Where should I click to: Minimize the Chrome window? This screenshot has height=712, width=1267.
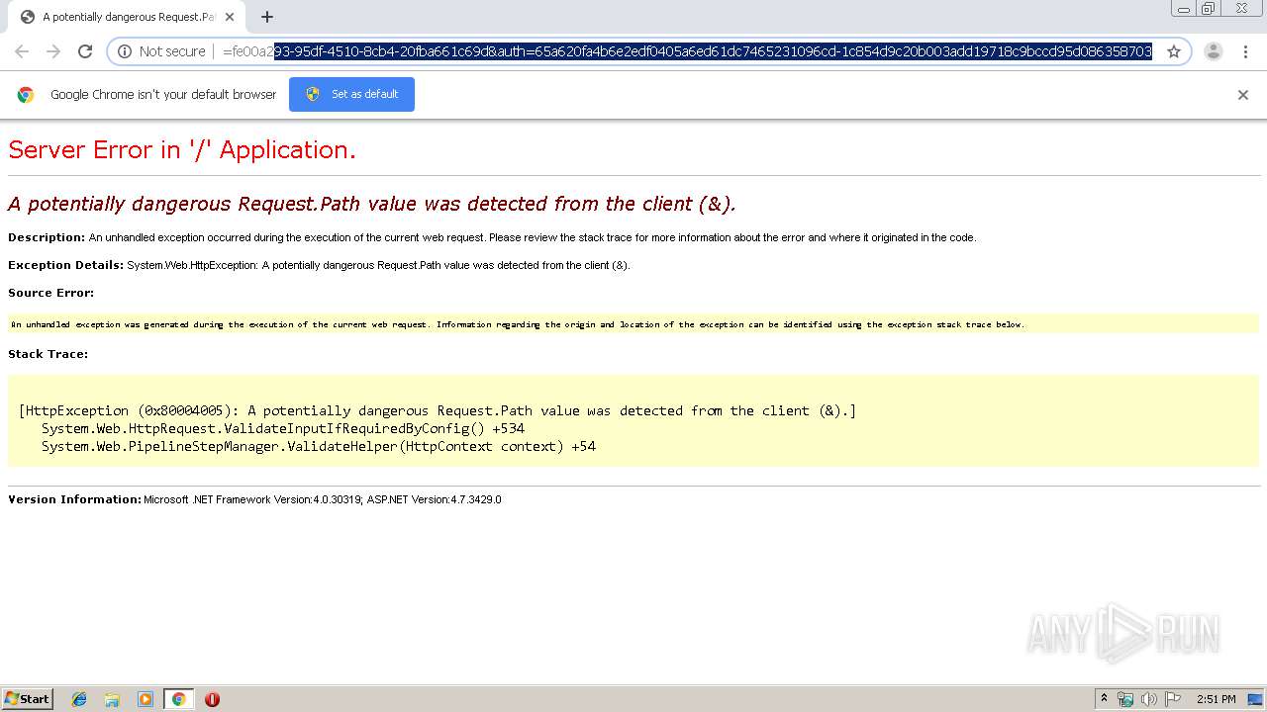[1184, 8]
